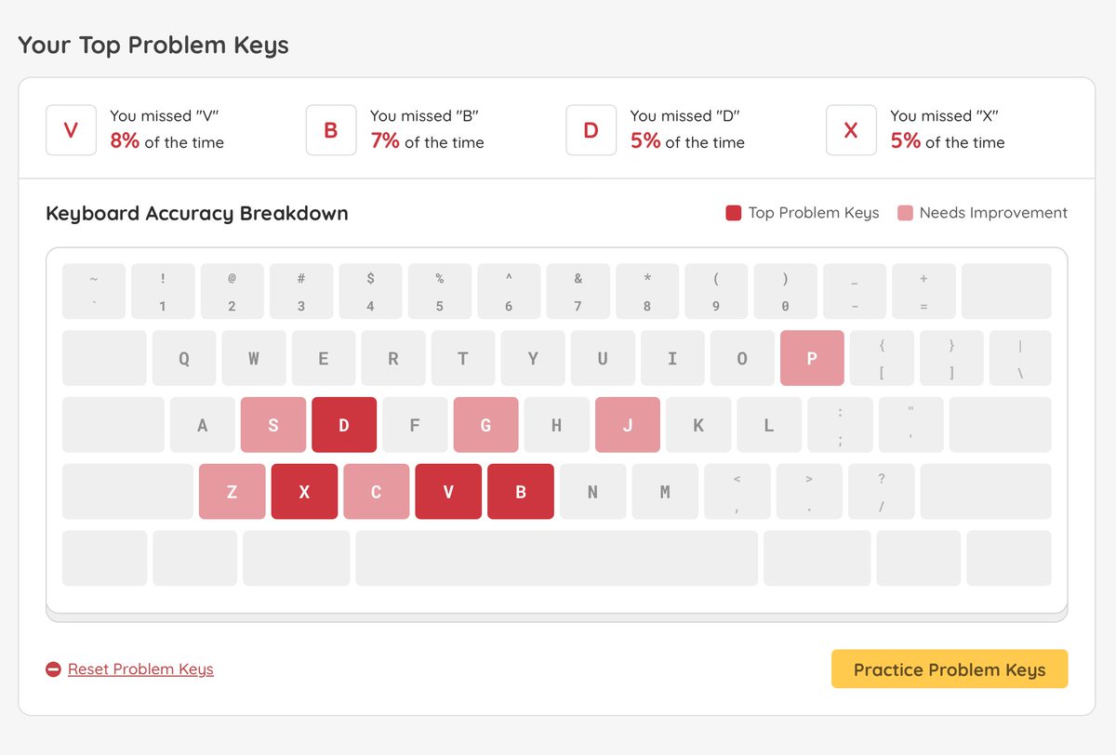Click the K key on keyboard

(698, 425)
